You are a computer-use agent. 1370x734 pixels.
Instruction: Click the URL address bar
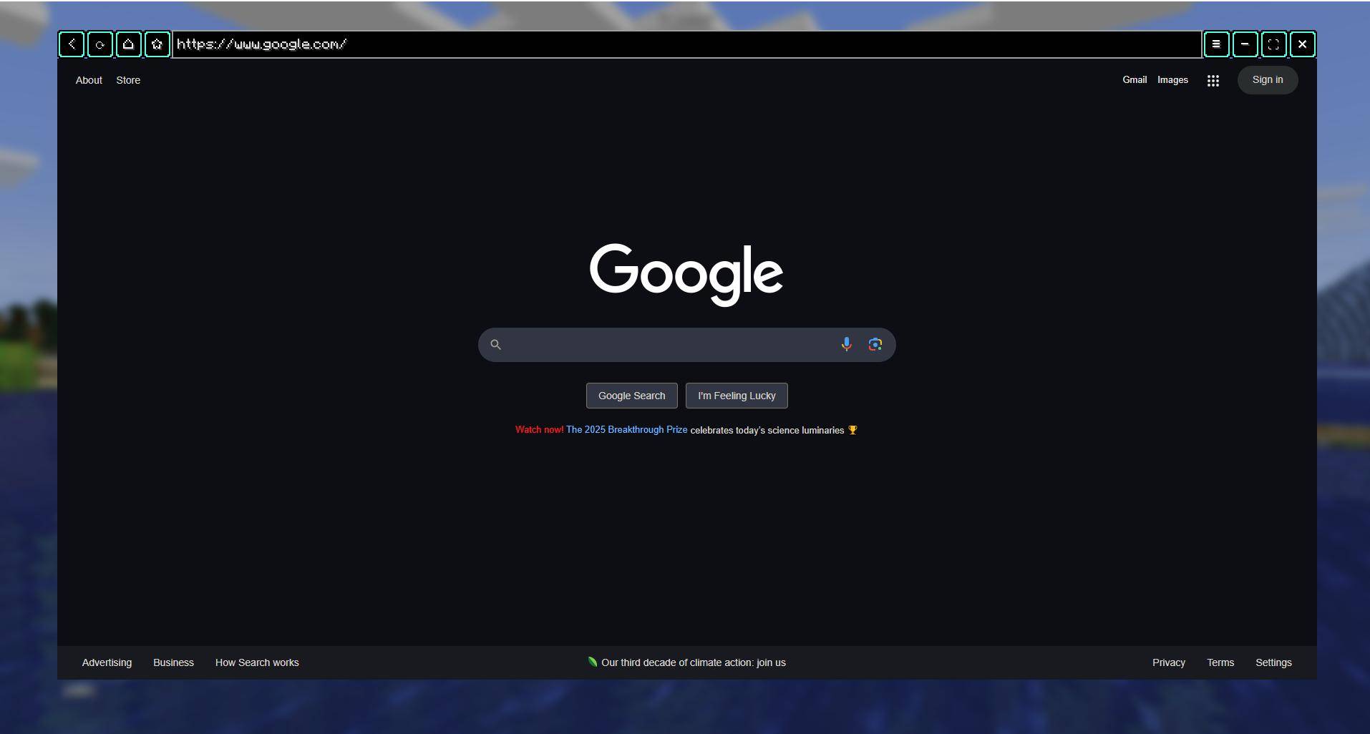pyautogui.click(x=686, y=44)
